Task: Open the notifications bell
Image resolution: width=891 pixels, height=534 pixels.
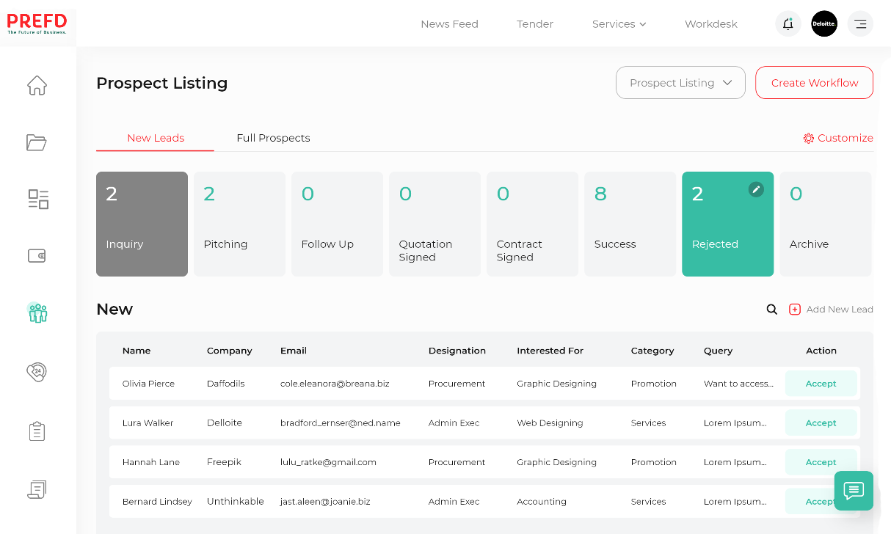Action: pyautogui.click(x=788, y=23)
